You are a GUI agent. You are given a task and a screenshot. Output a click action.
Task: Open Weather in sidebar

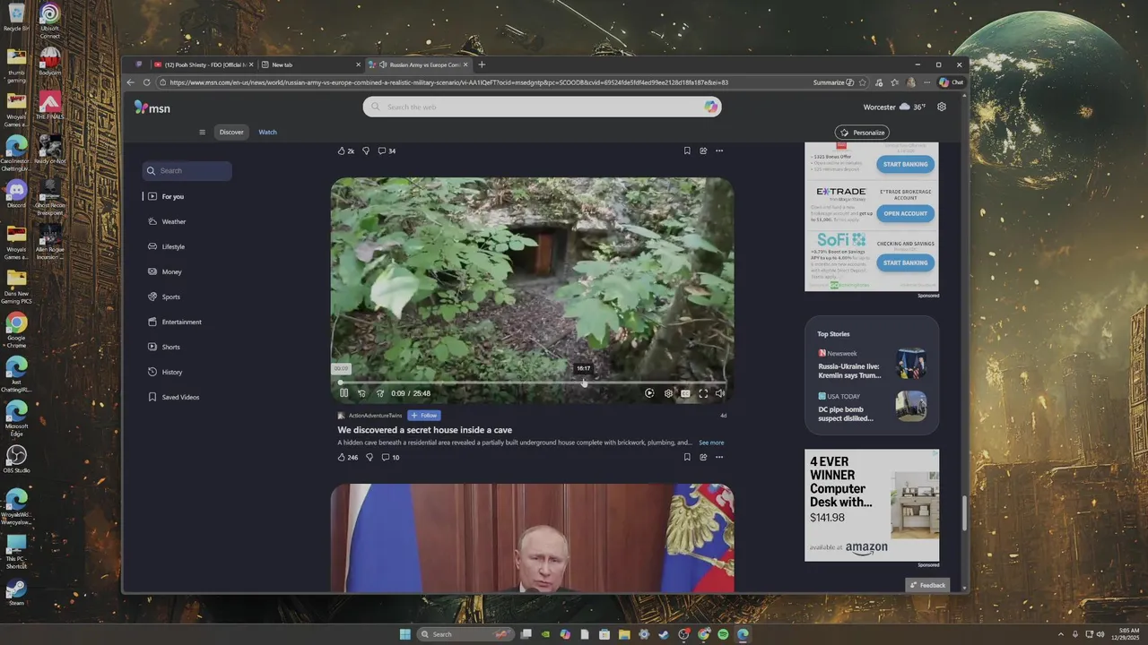[173, 221]
